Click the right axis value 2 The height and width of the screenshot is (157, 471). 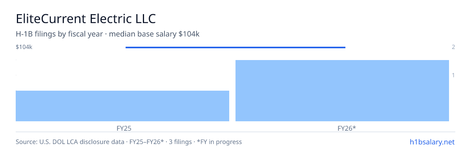click(x=453, y=47)
